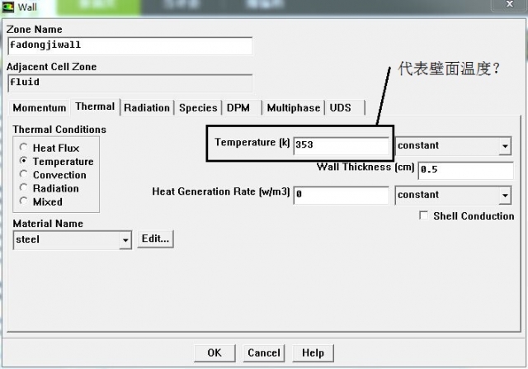Choose the Radiation thermal condition option

point(25,188)
